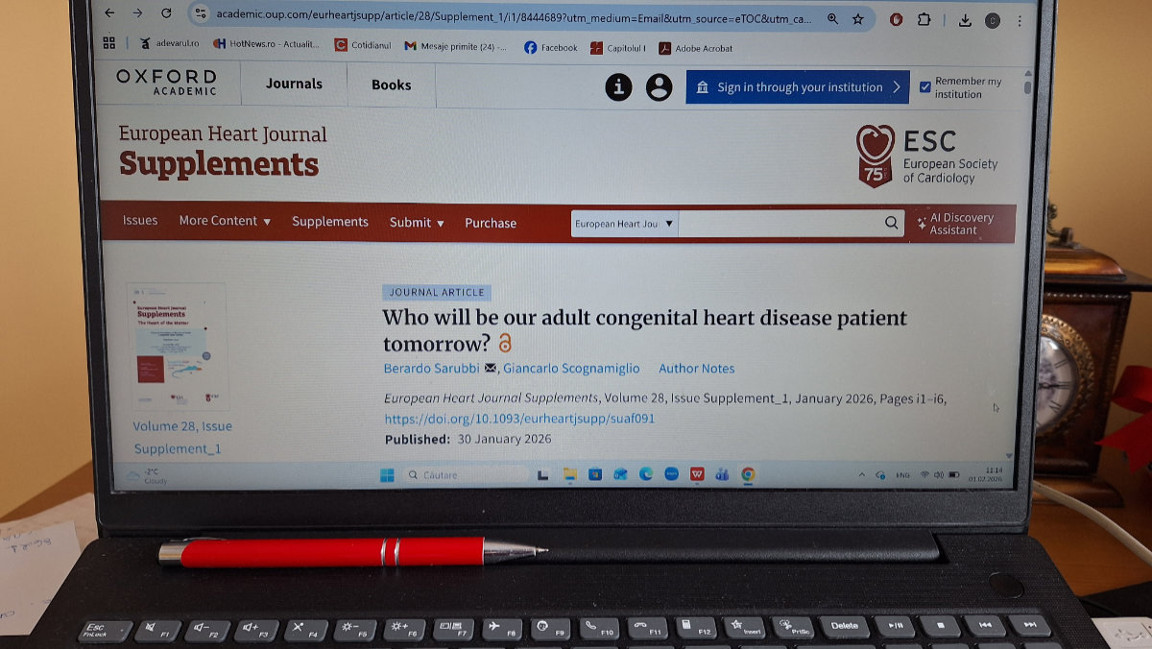Expand the Submit dropdown menu

point(417,222)
